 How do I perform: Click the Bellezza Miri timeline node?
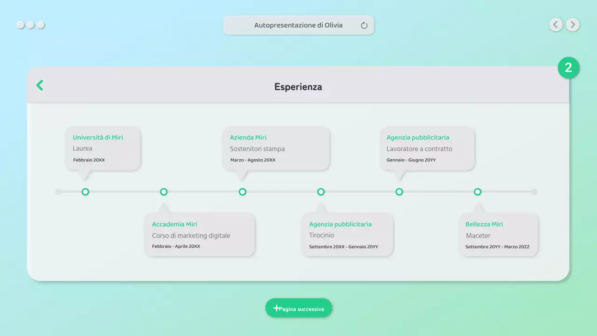478,191
